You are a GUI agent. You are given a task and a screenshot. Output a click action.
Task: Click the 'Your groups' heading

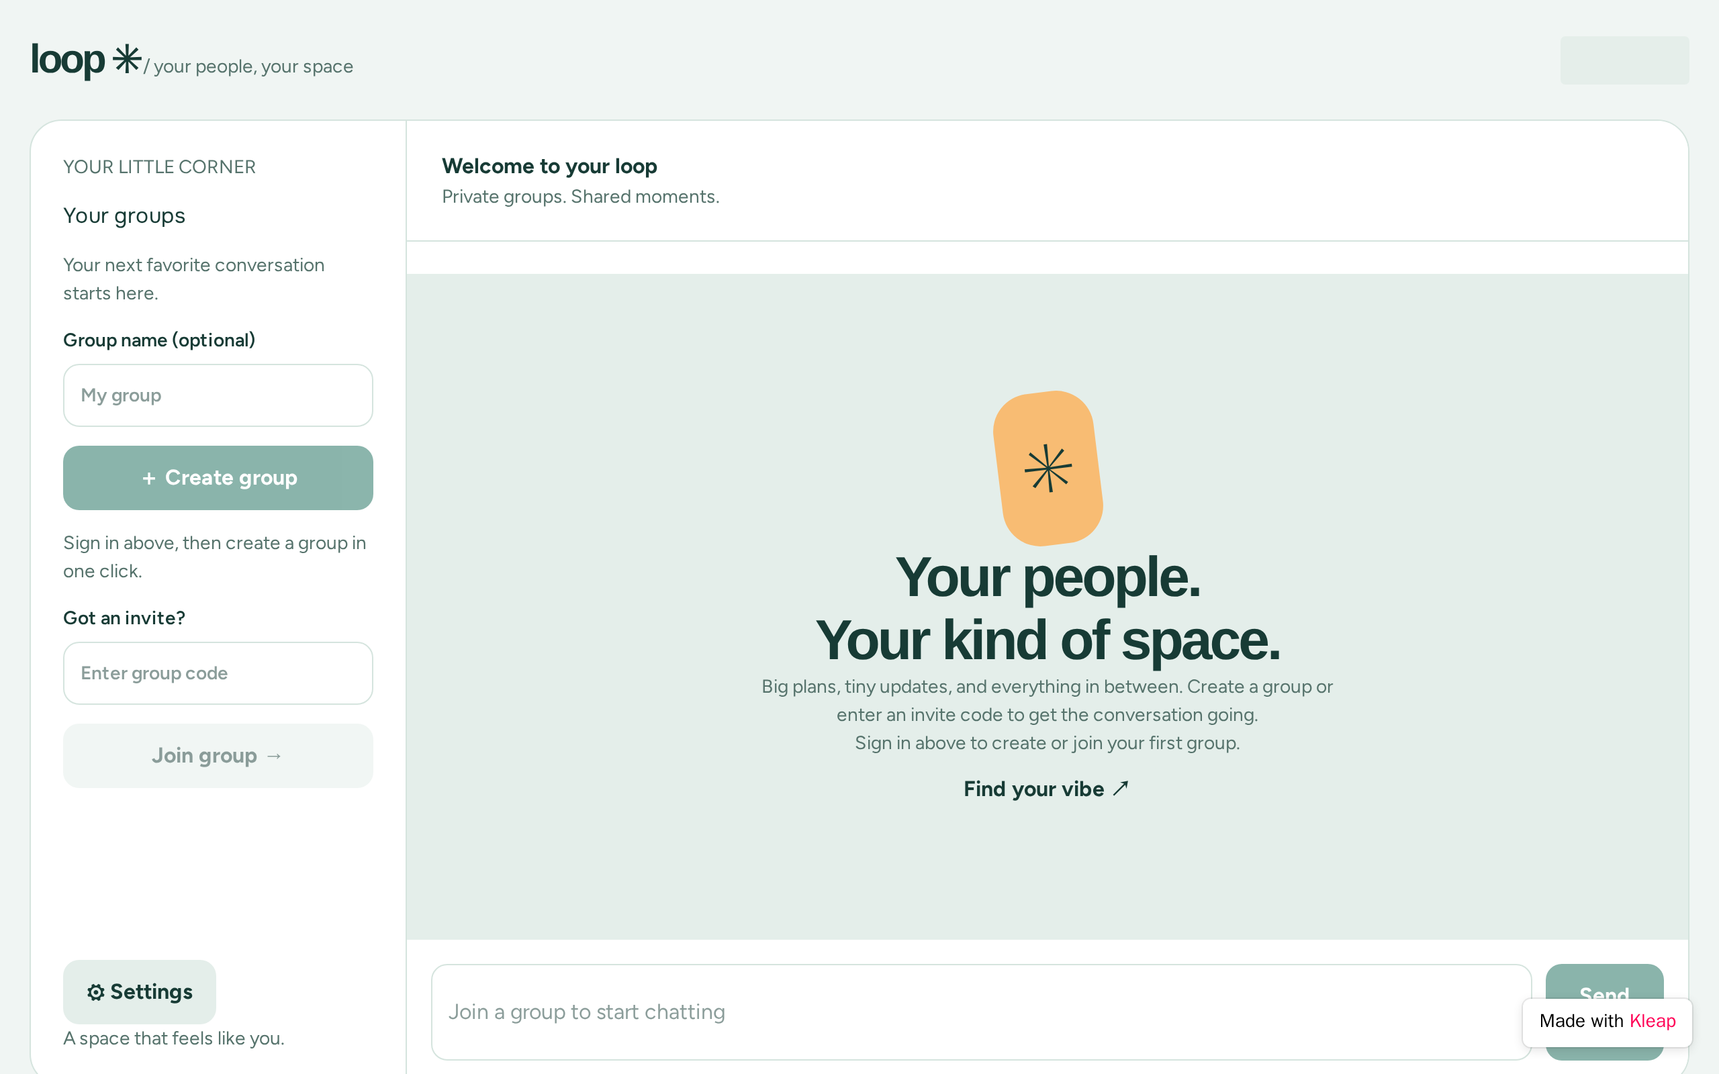(124, 215)
